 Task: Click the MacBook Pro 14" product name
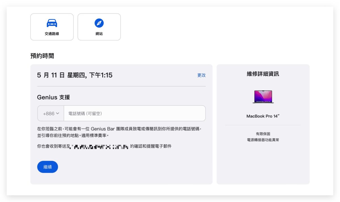[263, 116]
